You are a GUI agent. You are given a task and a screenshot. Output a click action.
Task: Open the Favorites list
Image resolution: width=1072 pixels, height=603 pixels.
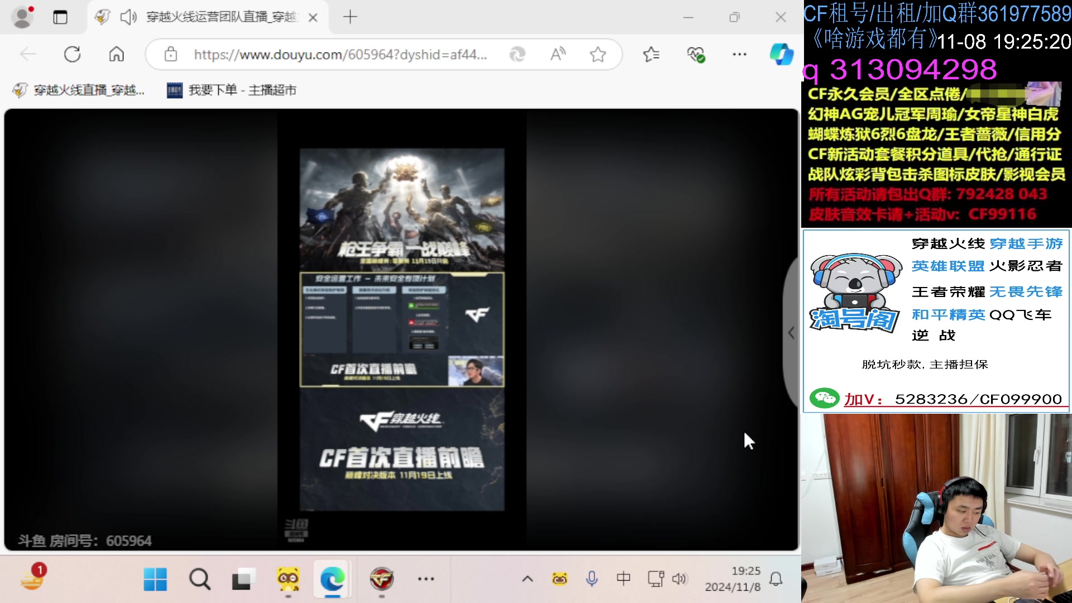[652, 54]
